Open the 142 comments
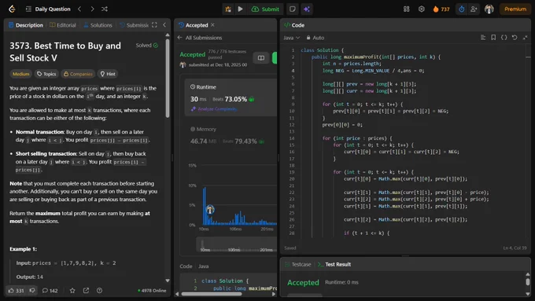This screenshot has width=535, height=301. click(x=50, y=291)
